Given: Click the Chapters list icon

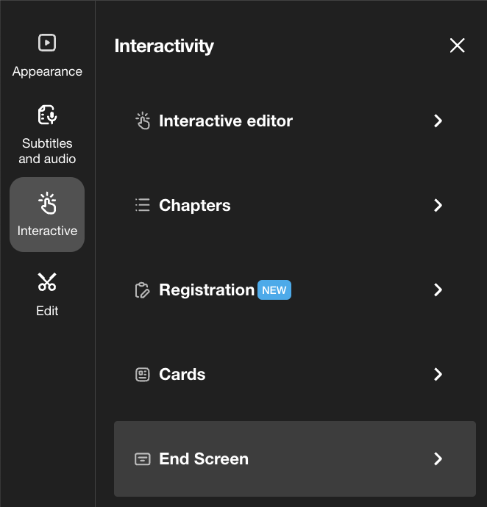Looking at the screenshot, I should (143, 206).
